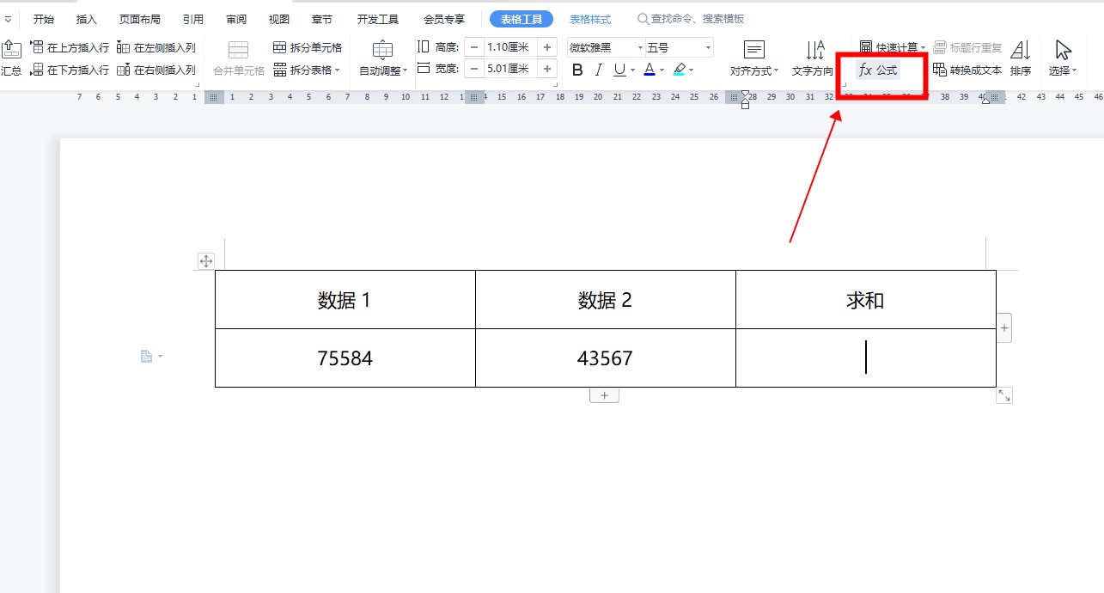Expand the font size 五号 dropdown
This screenshot has height=593, width=1104.
(x=708, y=48)
